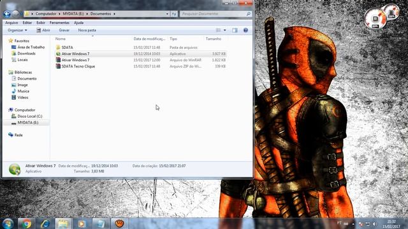This screenshot has height=229, width=408.
Task: Toggle the preview pane button
Action: click(x=235, y=31)
